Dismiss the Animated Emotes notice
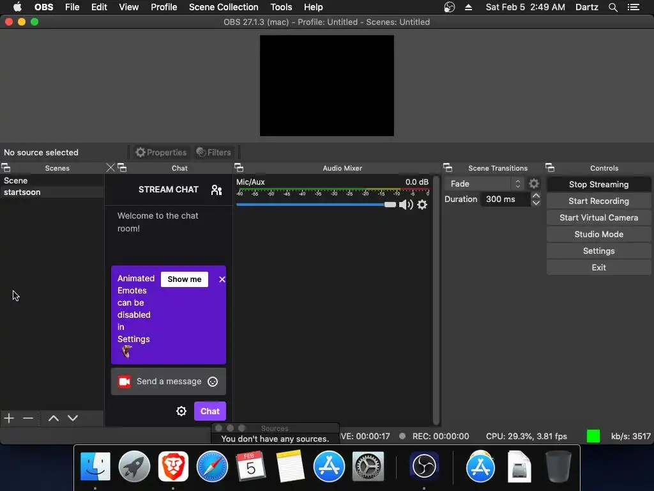Image resolution: width=654 pixels, height=491 pixels. point(222,279)
